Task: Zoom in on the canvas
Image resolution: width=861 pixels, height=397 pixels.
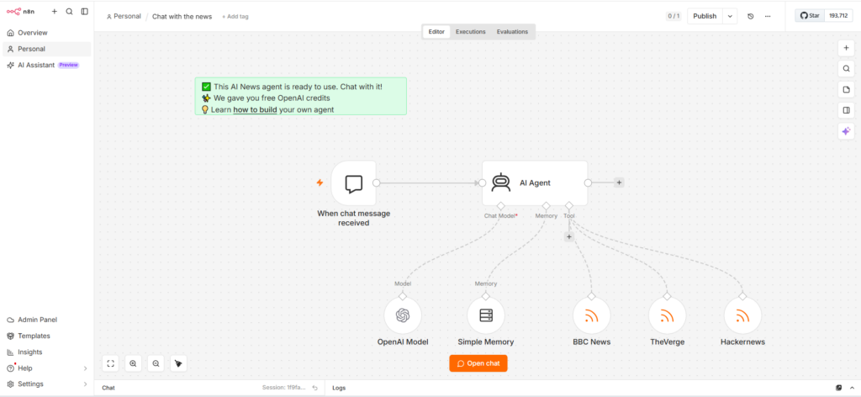Action: (133, 363)
